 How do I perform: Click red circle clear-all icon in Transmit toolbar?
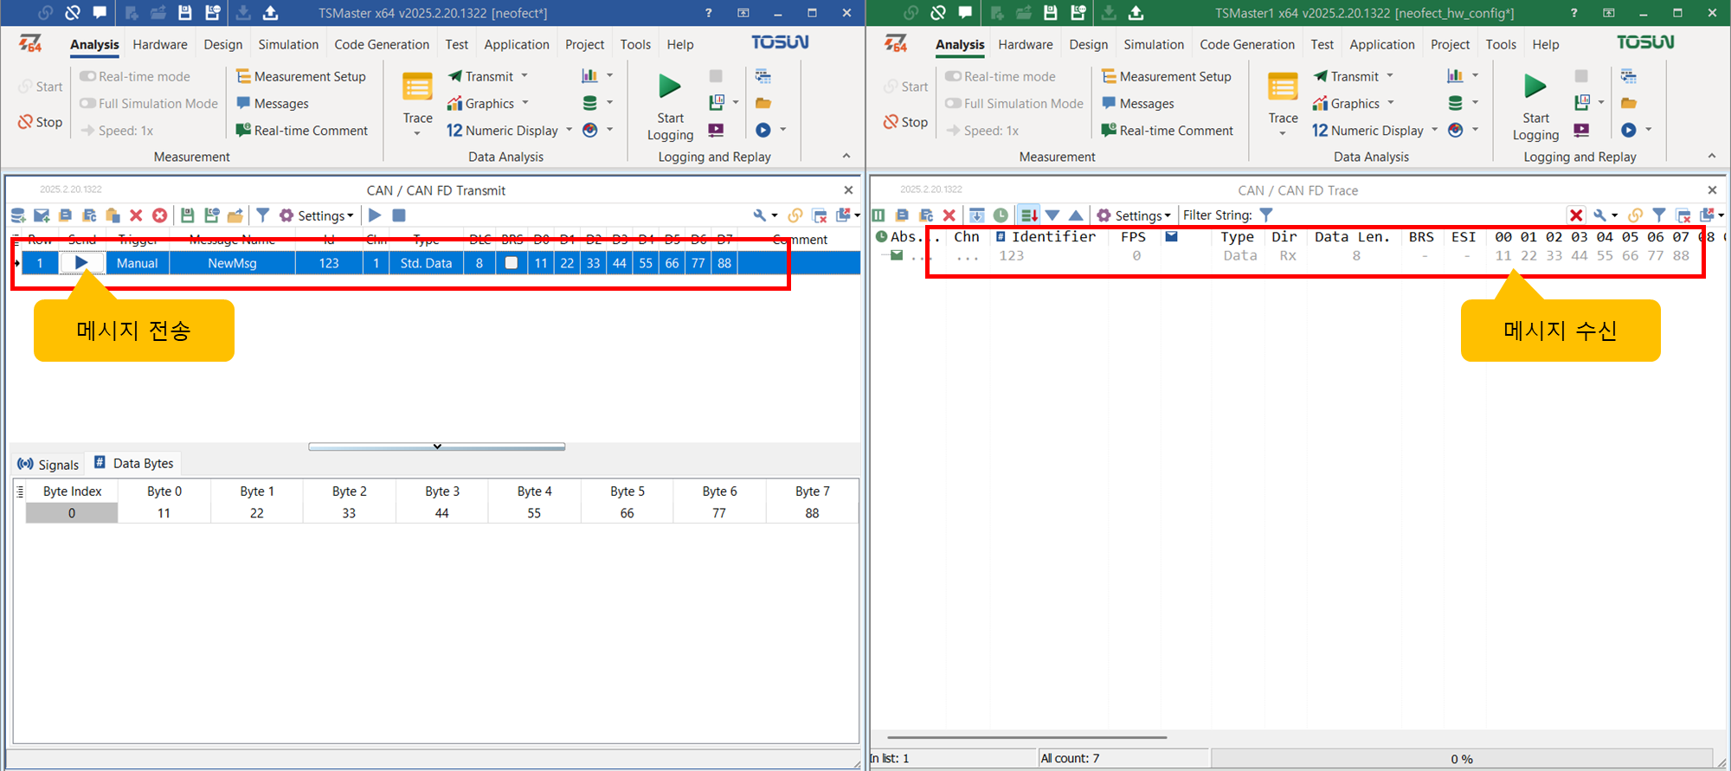[159, 215]
